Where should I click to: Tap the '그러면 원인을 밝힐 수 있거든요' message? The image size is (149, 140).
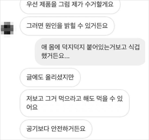67,26
